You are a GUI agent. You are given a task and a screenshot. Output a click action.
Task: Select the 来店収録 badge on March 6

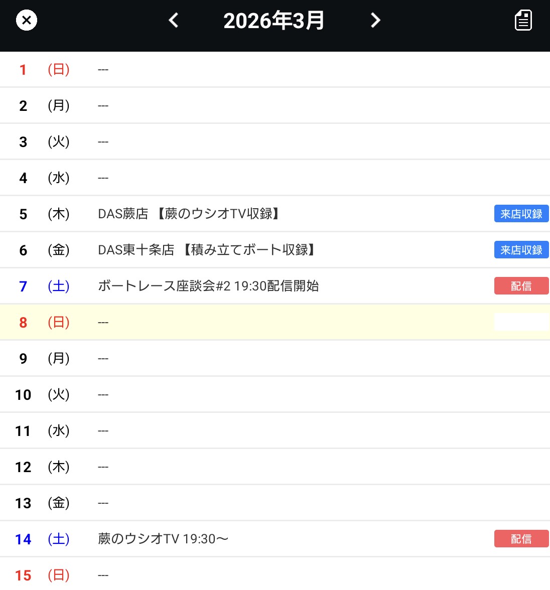click(521, 250)
